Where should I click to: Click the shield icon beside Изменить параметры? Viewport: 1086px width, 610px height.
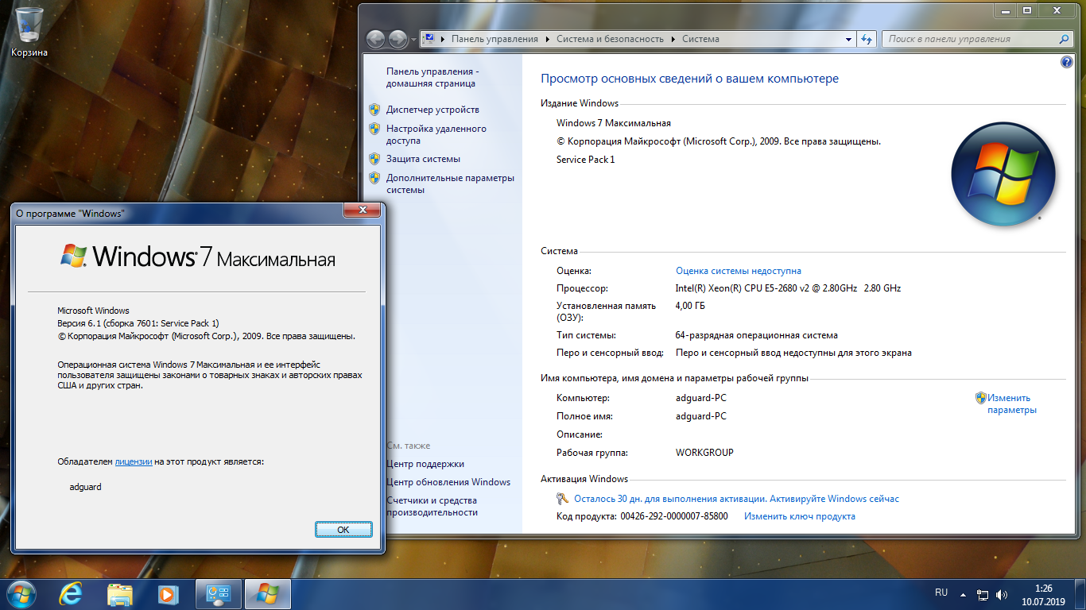[981, 398]
